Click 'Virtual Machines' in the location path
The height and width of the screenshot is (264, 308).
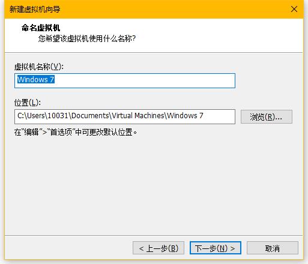point(138,116)
